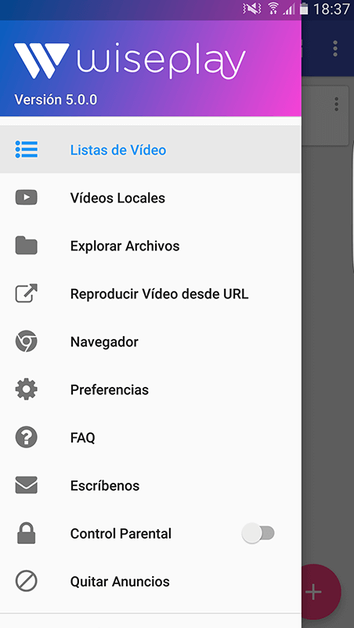Viewport: 354px width, 628px height.
Task: Click the Navegador browser icon
Action: click(x=27, y=341)
